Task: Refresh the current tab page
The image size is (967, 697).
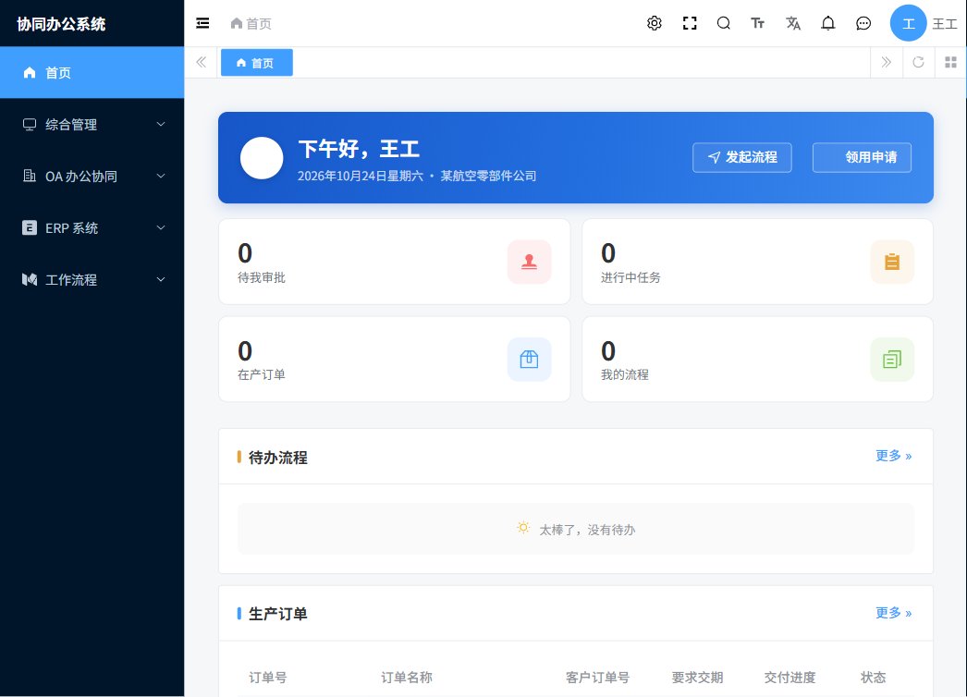Action: pyautogui.click(x=918, y=62)
